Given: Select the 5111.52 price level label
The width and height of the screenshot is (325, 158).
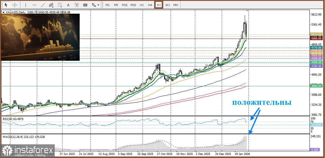Looking at the screenshot, I should (316, 34).
